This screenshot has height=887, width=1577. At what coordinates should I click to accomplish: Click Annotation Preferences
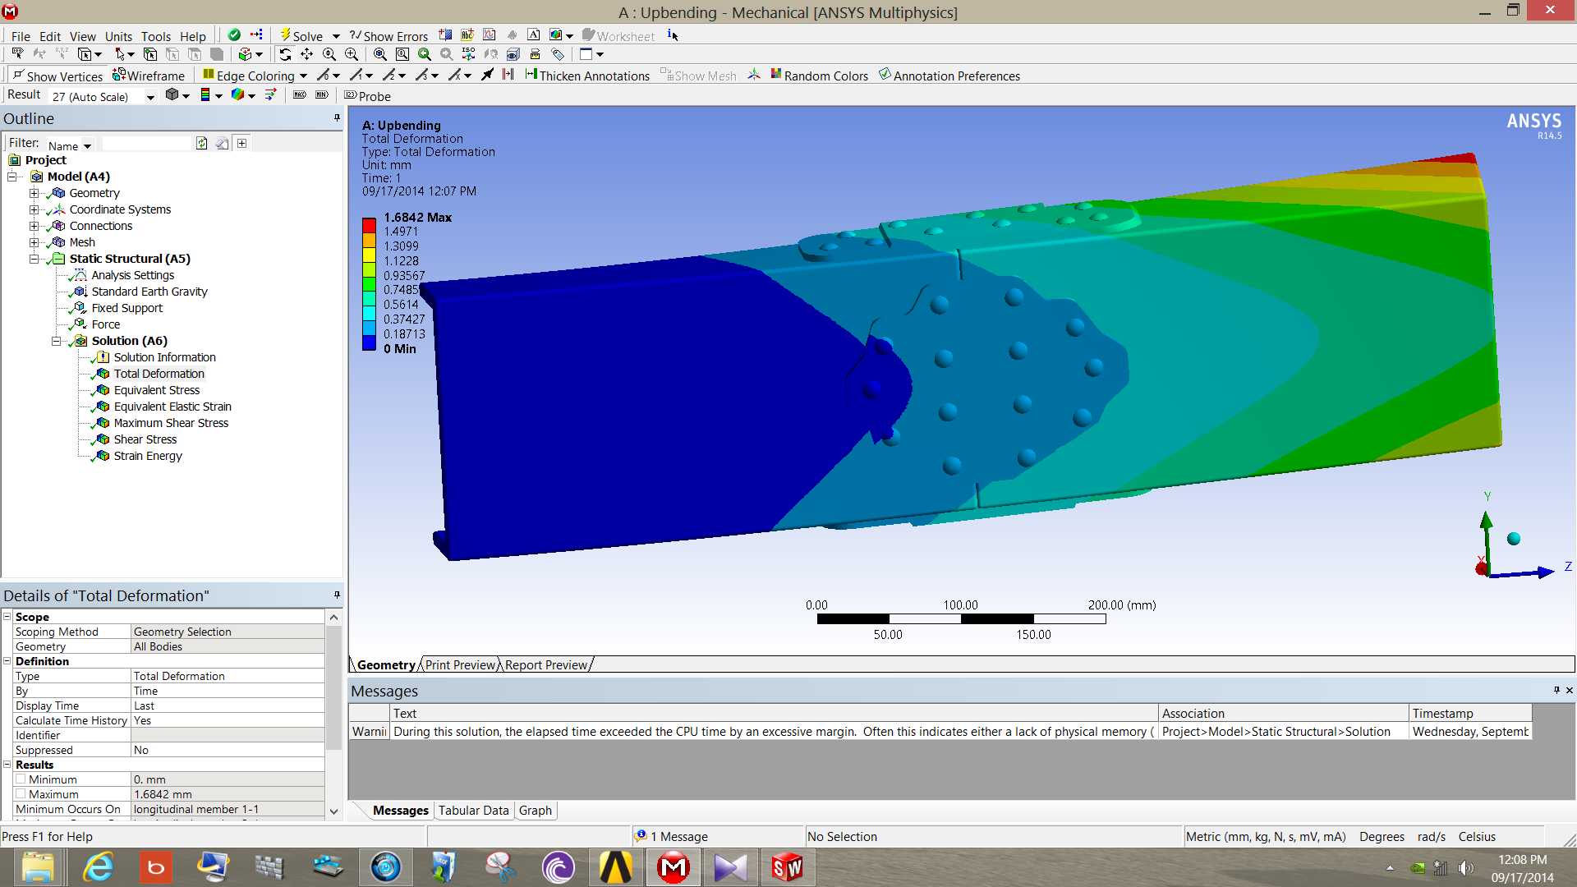tap(949, 76)
